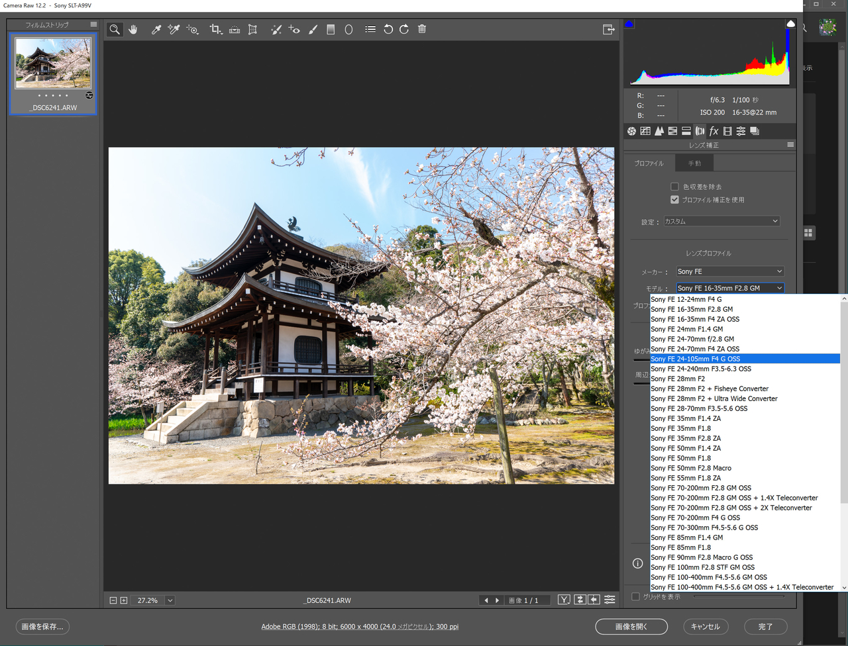Zoom in with the plus button
This screenshot has width=848, height=646.
tap(124, 600)
